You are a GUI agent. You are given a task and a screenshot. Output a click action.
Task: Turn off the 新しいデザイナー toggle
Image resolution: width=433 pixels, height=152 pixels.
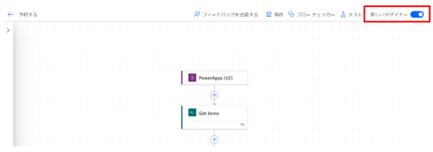[x=417, y=14]
